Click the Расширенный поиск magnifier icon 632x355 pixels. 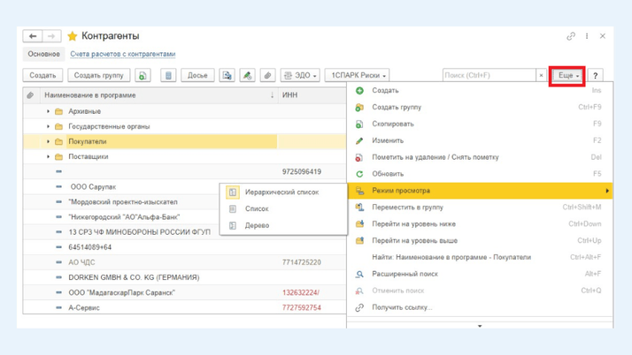(359, 274)
